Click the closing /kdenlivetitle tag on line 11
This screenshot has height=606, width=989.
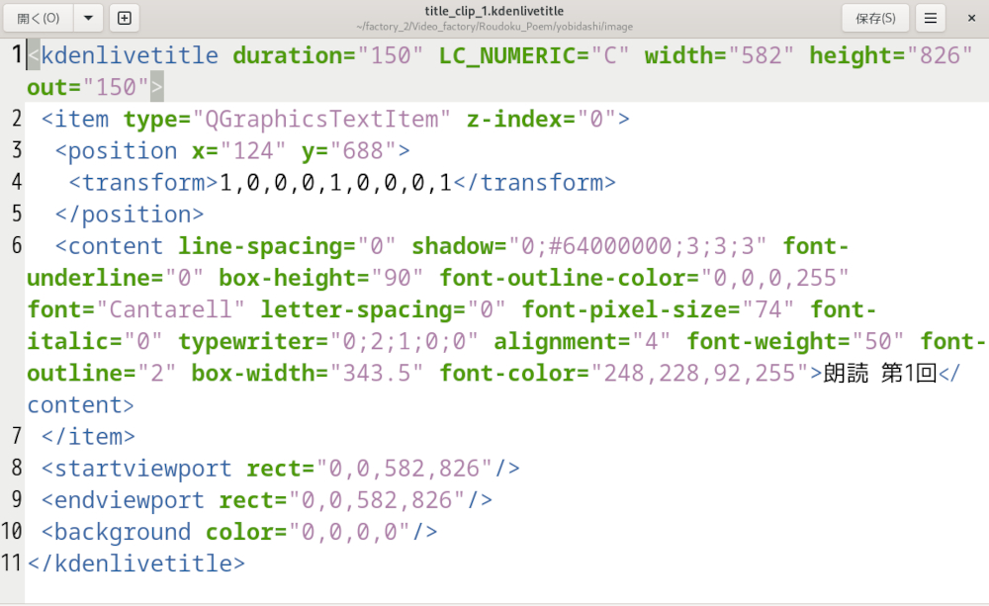coord(136,563)
